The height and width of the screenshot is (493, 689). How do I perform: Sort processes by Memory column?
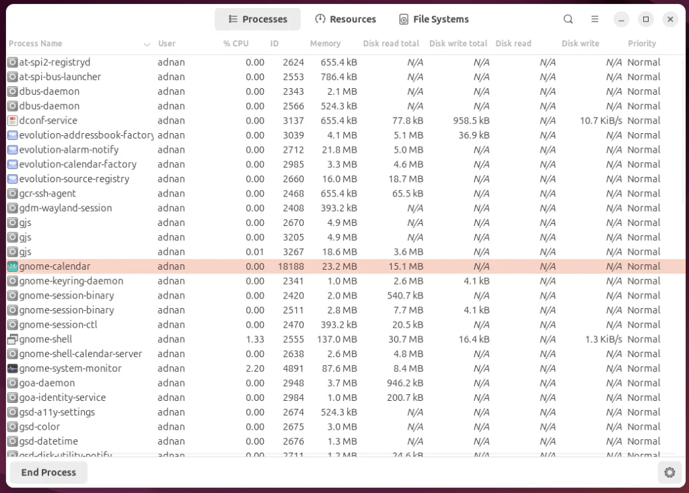[325, 43]
